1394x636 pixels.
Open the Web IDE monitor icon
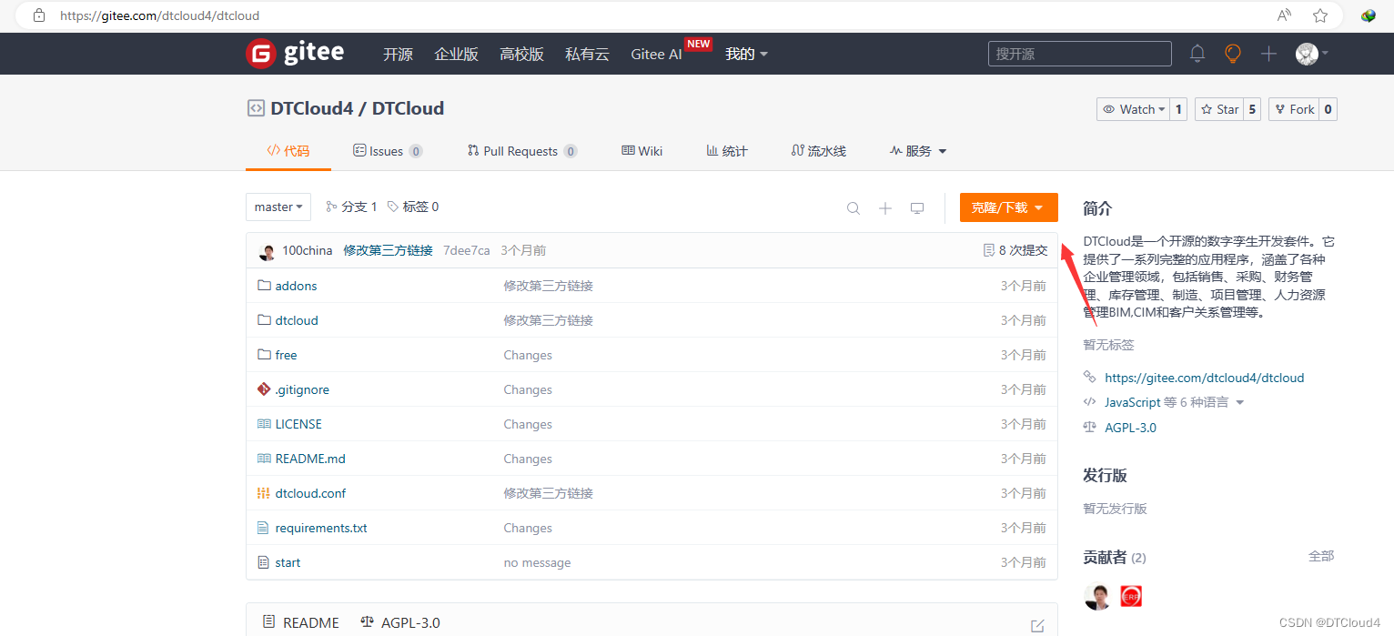click(x=916, y=207)
